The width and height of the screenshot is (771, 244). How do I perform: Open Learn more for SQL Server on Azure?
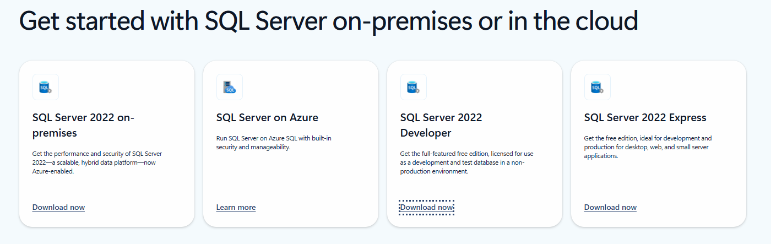coord(236,207)
